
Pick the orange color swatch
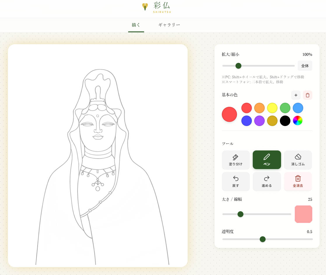click(x=259, y=108)
